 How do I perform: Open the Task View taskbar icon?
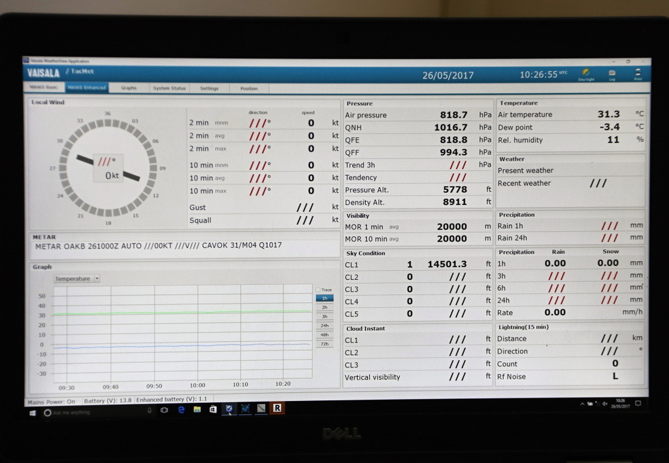coord(165,410)
